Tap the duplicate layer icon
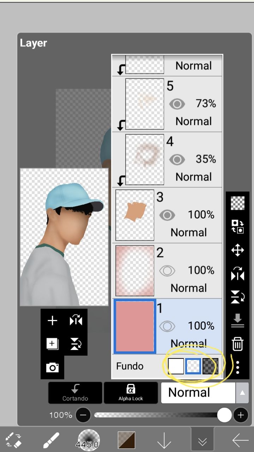 coord(52,343)
